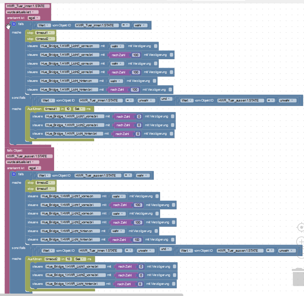This screenshot has width=304, height=296.
Task: Tick Verzögerung for Licht_hinten.bri 0 inside timeout1
Action: (x=171, y=134)
